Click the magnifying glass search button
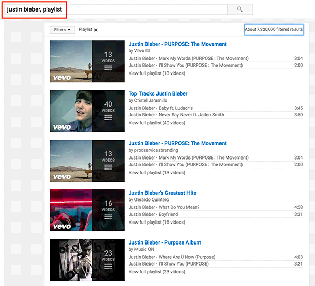Screen dimensions: 315x286 point(240,9)
